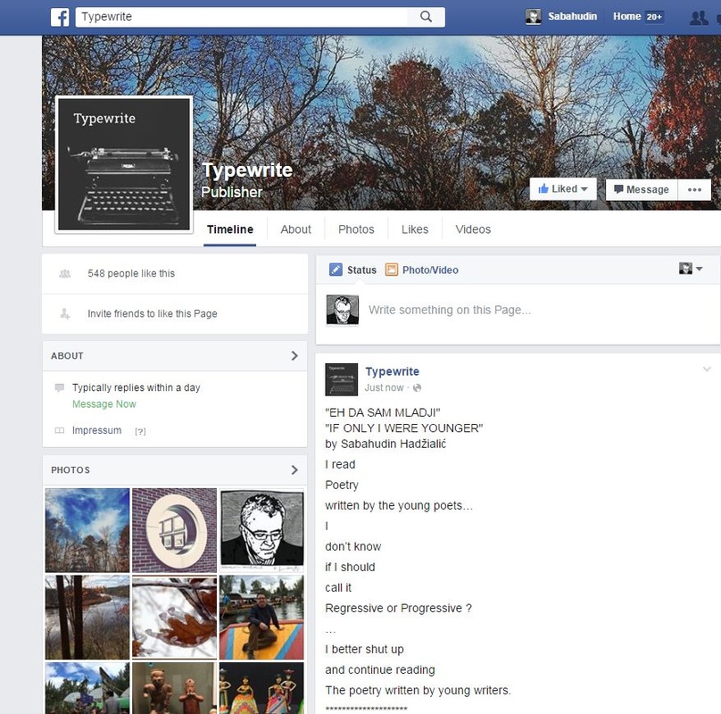Viewport: 721px width, 714px height.
Task: Click the ABOUT section heading
Action: click(x=67, y=355)
